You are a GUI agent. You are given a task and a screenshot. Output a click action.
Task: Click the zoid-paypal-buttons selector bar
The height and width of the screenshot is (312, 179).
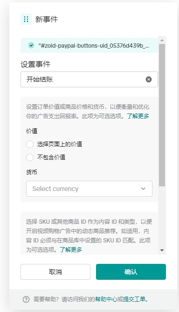[x=89, y=45]
